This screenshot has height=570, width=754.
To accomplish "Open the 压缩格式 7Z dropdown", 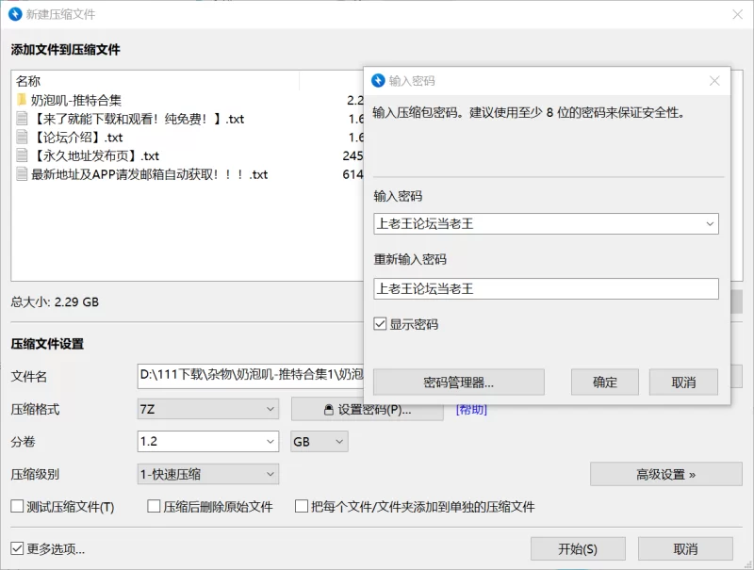I will pos(207,409).
